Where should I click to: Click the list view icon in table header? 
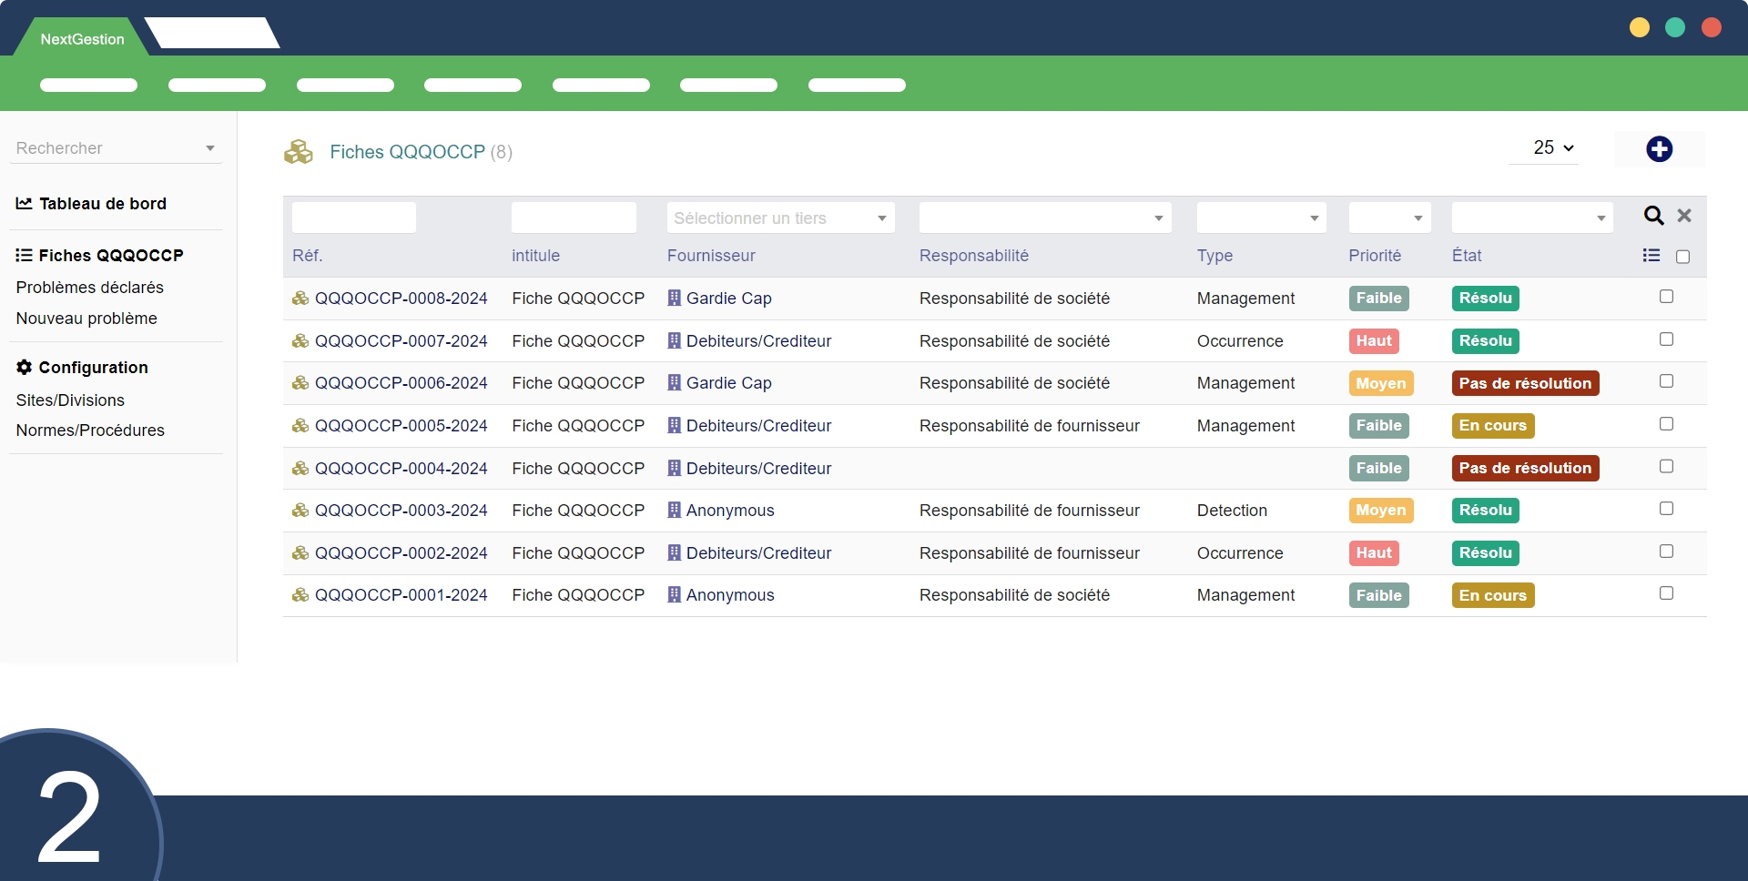tap(1651, 256)
